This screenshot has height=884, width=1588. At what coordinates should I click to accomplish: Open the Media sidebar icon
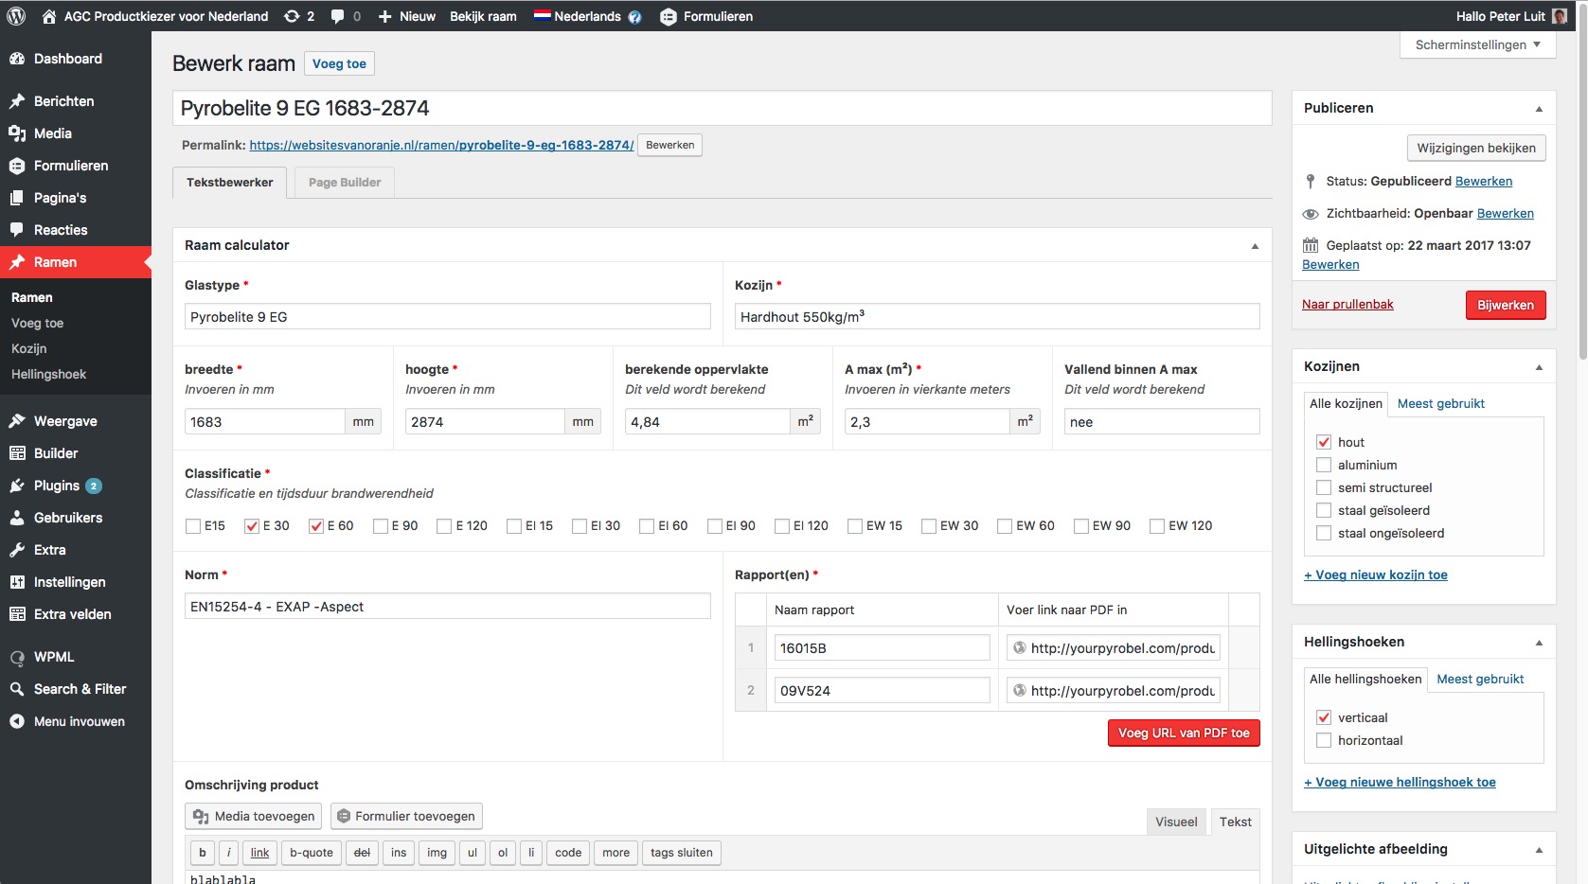pos(17,133)
